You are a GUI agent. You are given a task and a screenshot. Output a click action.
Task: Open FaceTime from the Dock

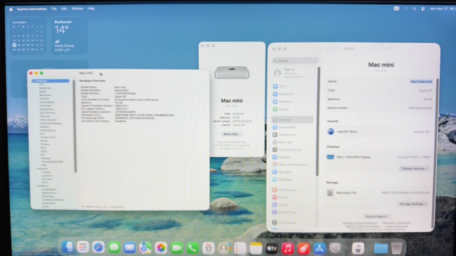[176, 248]
